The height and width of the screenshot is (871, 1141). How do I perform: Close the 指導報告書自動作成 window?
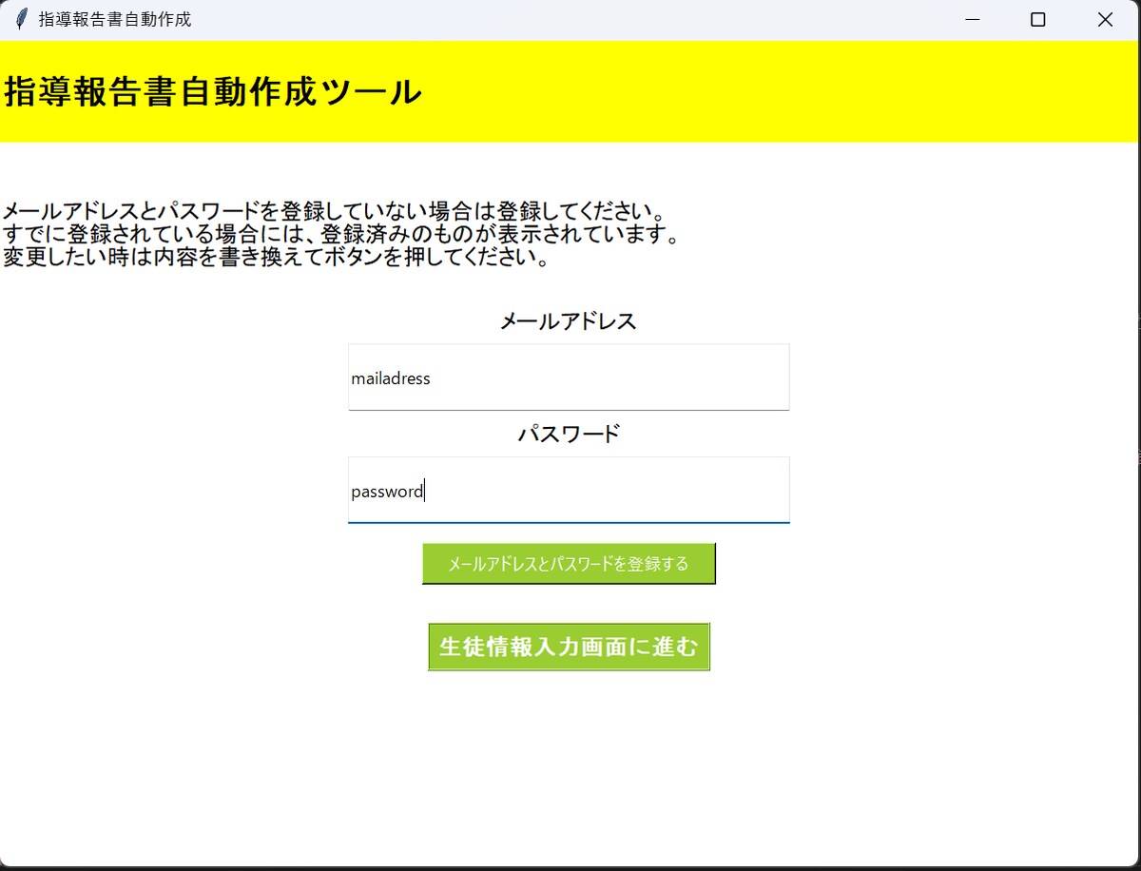tap(1105, 20)
